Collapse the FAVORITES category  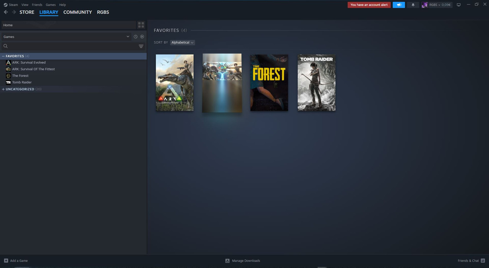point(3,56)
